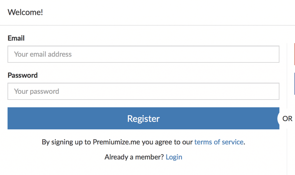Click the dark blue social button edge
Viewport: 295px width, 175px height.
(294, 84)
